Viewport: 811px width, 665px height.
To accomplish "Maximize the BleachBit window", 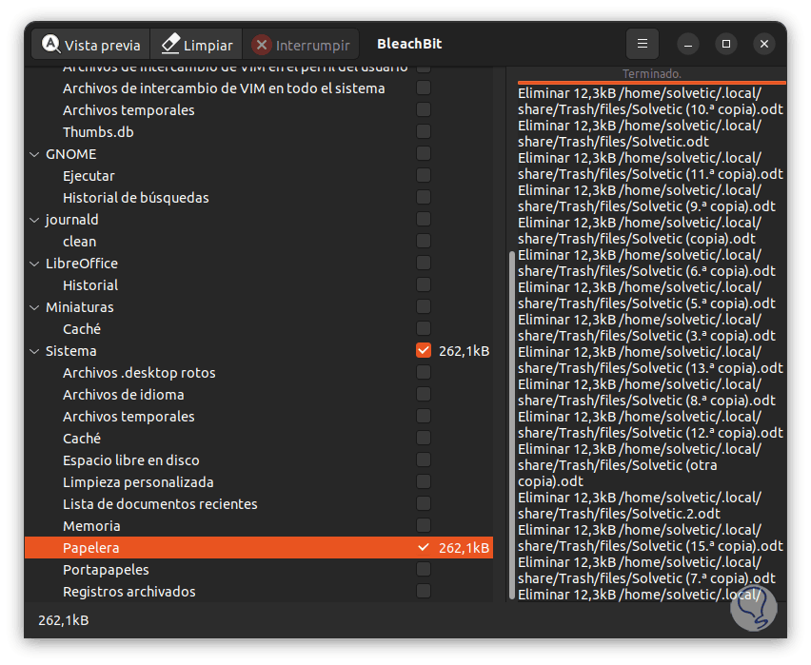I will 726,44.
